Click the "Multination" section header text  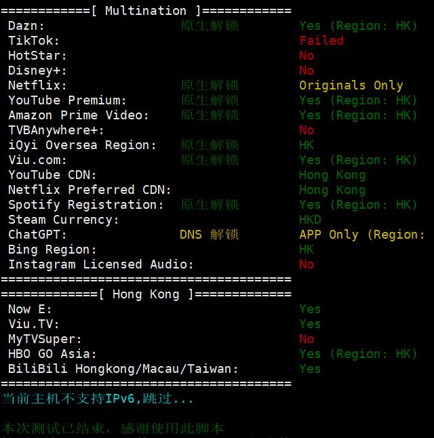[146, 11]
